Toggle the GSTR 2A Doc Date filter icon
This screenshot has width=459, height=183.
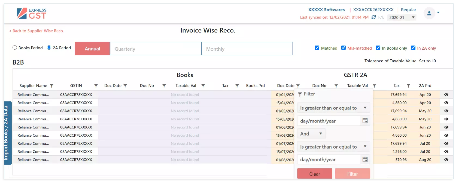[298, 86]
